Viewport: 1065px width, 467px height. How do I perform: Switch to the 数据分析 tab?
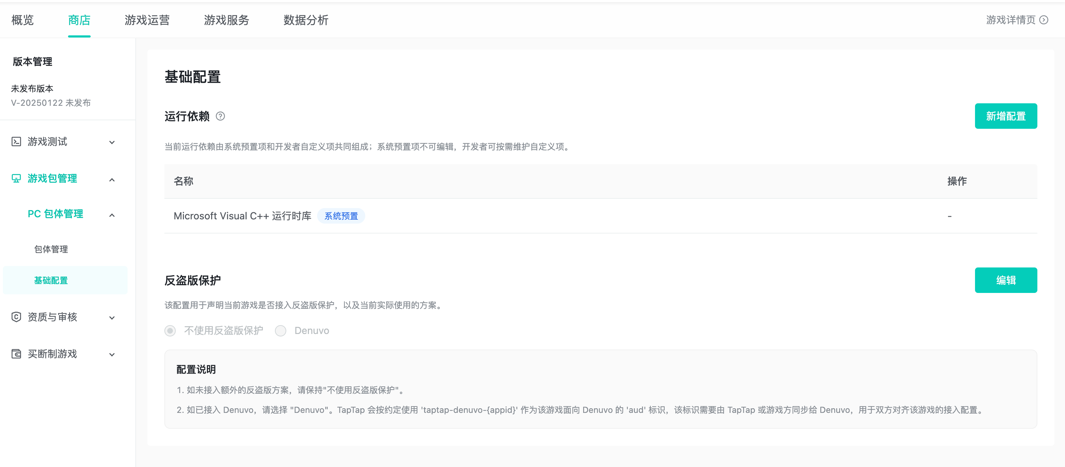(x=305, y=20)
